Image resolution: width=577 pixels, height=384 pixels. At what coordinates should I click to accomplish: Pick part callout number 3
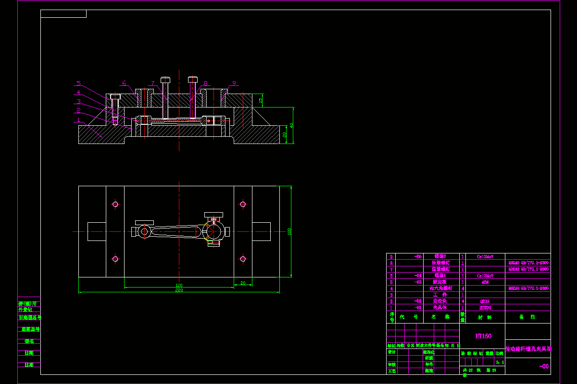(78, 101)
